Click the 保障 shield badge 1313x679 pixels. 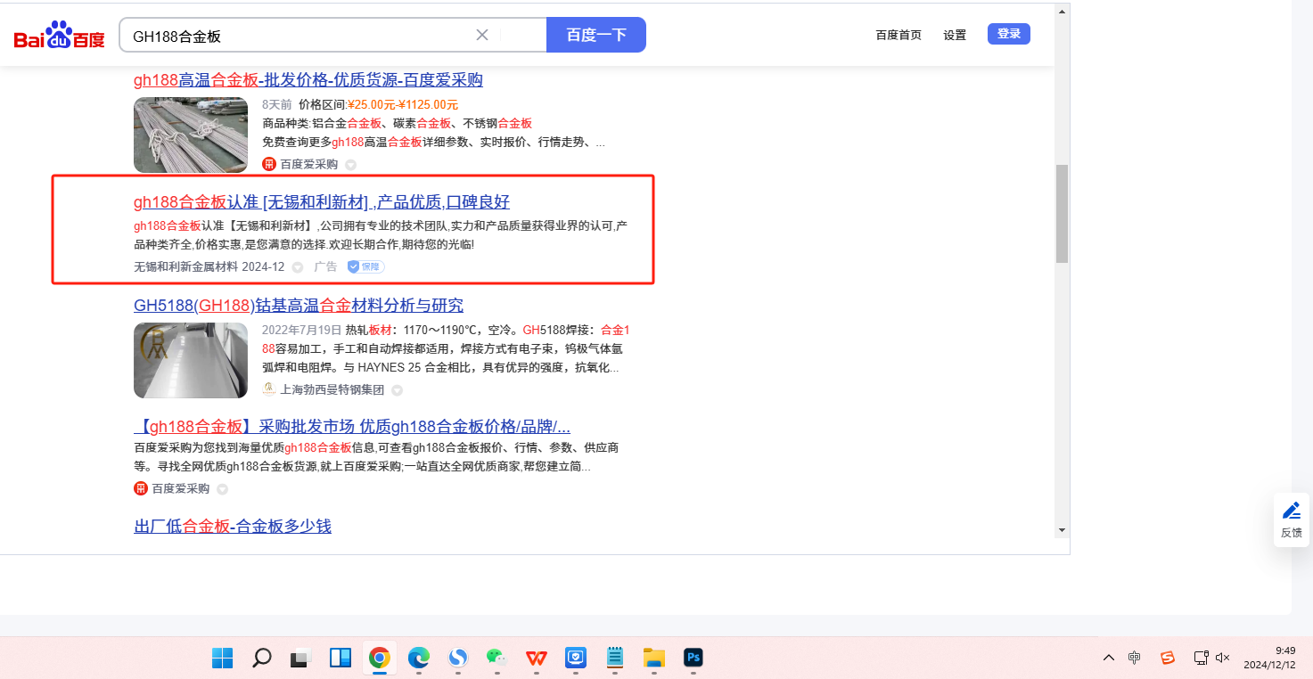tap(366, 266)
